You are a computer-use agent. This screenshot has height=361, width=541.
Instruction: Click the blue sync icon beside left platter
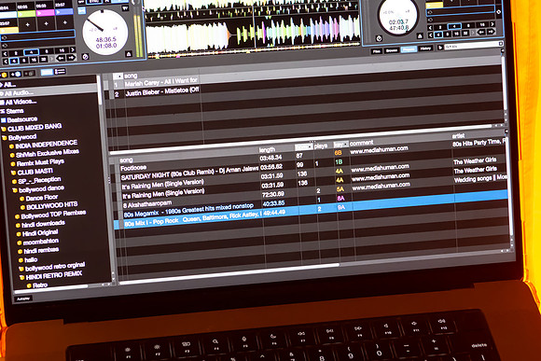tap(81, 10)
